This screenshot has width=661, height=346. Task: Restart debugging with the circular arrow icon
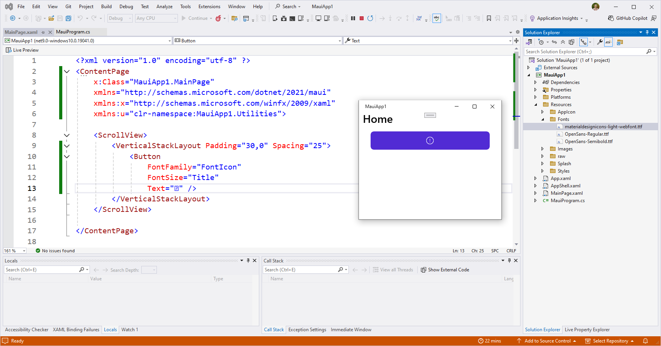(x=370, y=18)
